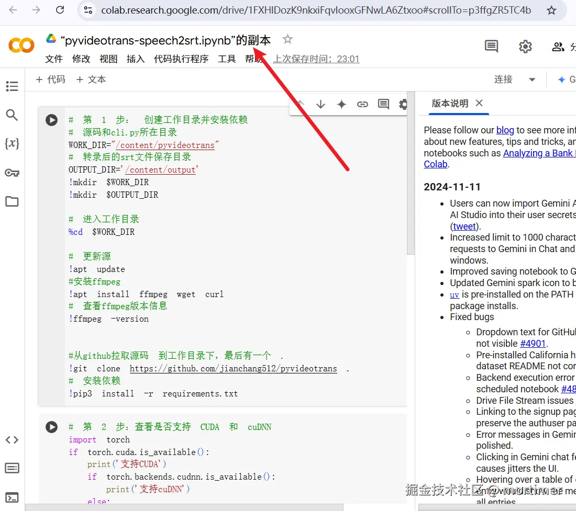
Task: Open Gemini spark button in toolbar
Action: [566, 79]
